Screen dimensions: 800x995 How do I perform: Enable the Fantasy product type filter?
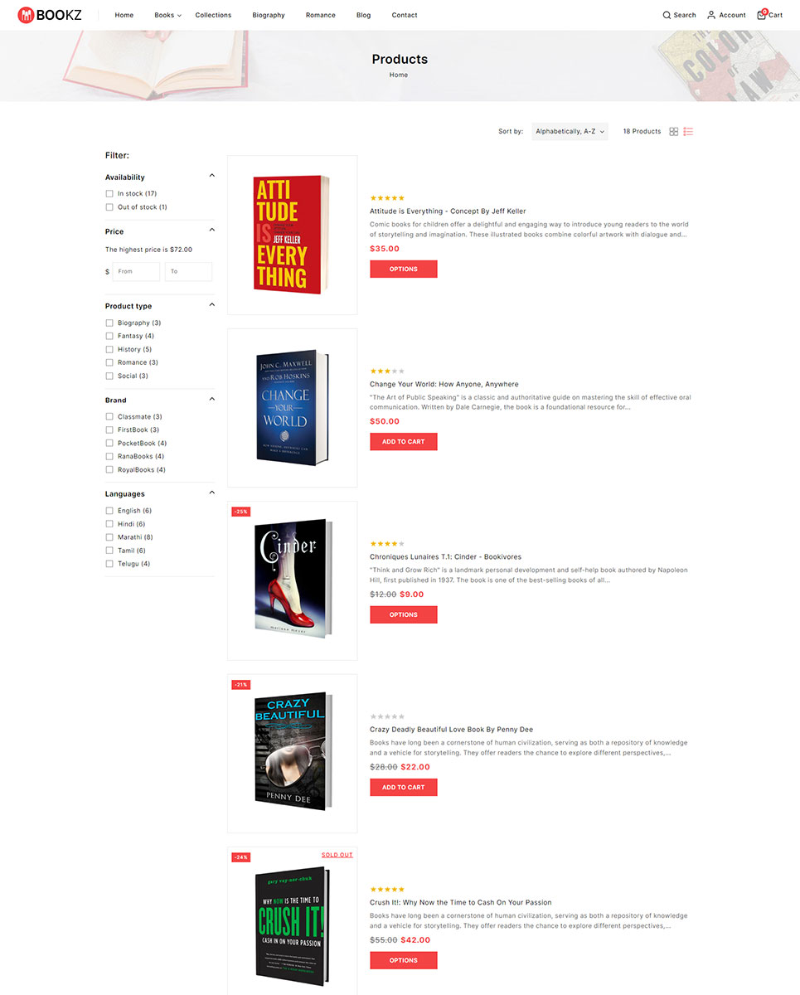tap(109, 336)
